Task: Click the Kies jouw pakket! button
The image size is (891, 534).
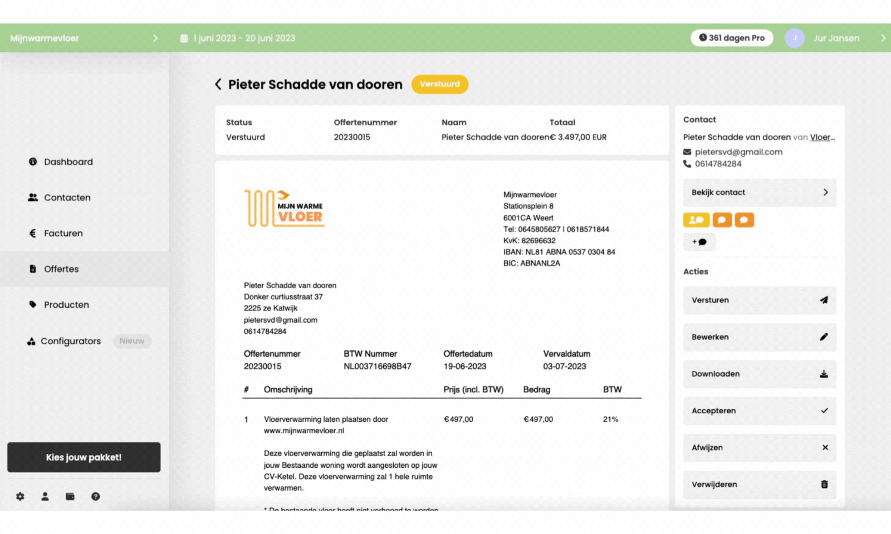Action: pyautogui.click(x=84, y=457)
